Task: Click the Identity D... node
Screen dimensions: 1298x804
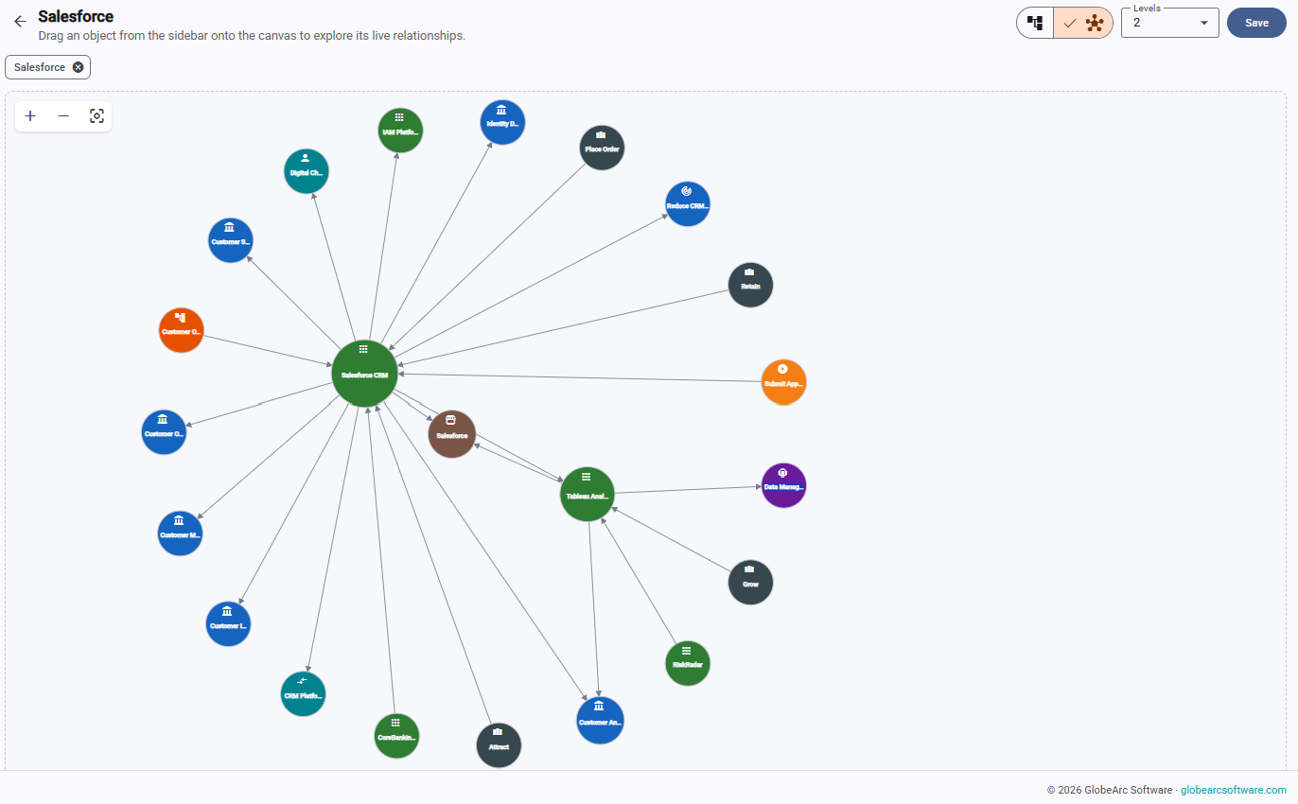Action: click(x=502, y=122)
